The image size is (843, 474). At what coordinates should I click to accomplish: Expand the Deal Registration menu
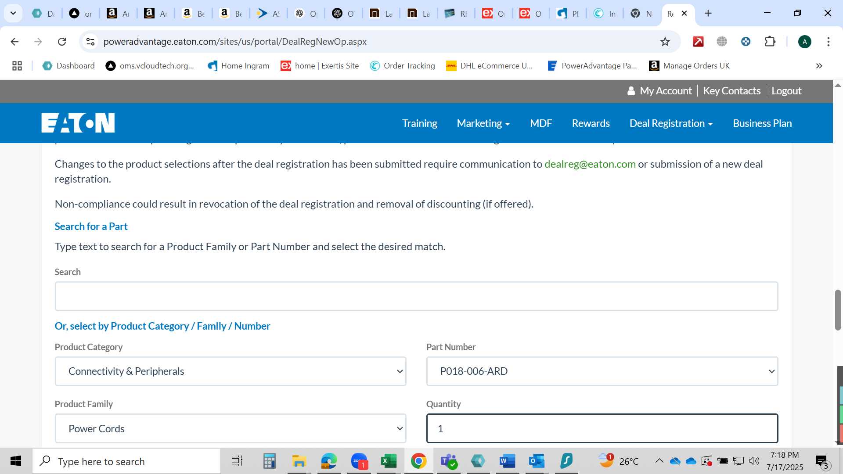[x=671, y=123]
